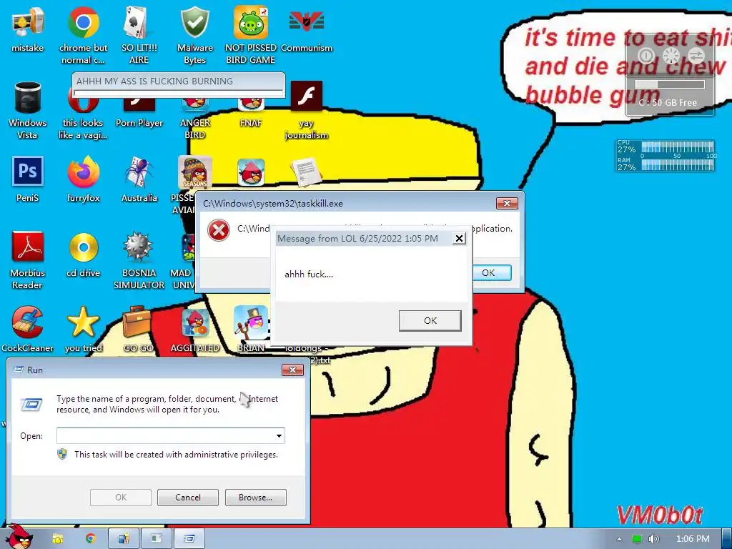The height and width of the screenshot is (549, 732).
Task: Open the Chrome taskbar icon
Action: 91,538
